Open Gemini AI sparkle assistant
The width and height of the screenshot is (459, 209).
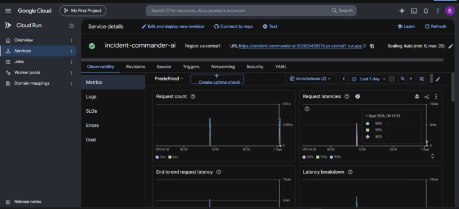coord(402,11)
